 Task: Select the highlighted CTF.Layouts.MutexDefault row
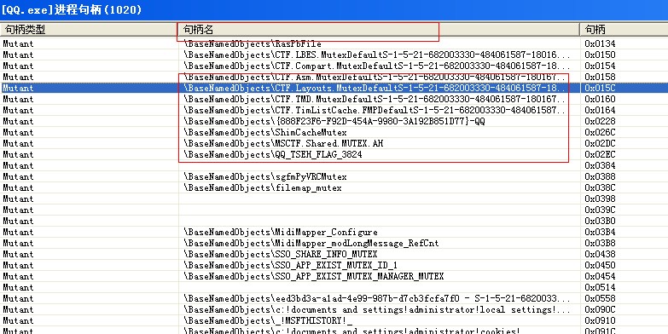coord(334,88)
